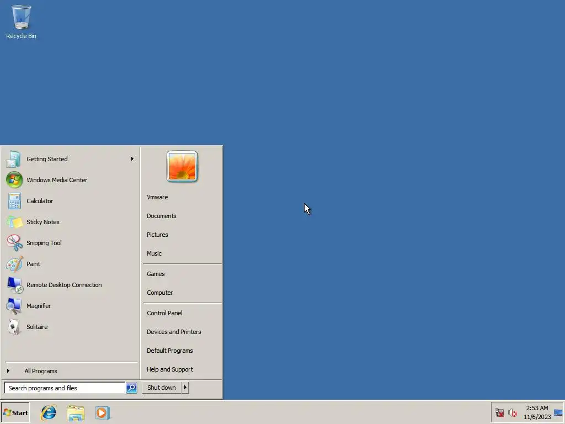Click the taskbar clock showing 2:53 AM
This screenshot has height=424, width=565.
point(537,412)
